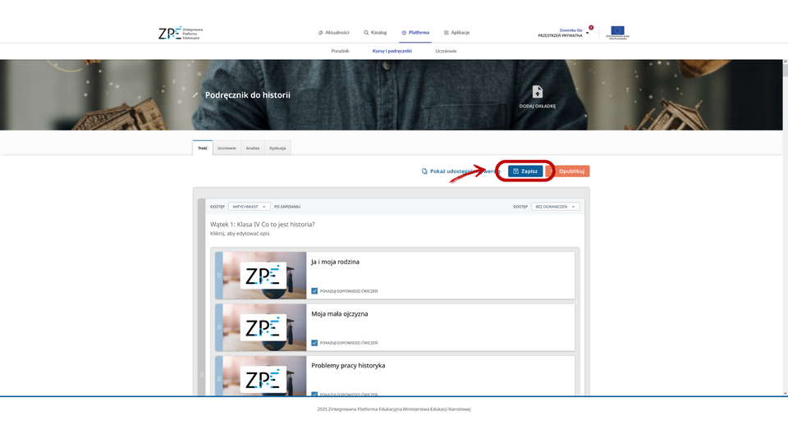The height and width of the screenshot is (443, 788).
Task: Click the drag handle of Moja mała ojczyzna
Action: click(219, 327)
